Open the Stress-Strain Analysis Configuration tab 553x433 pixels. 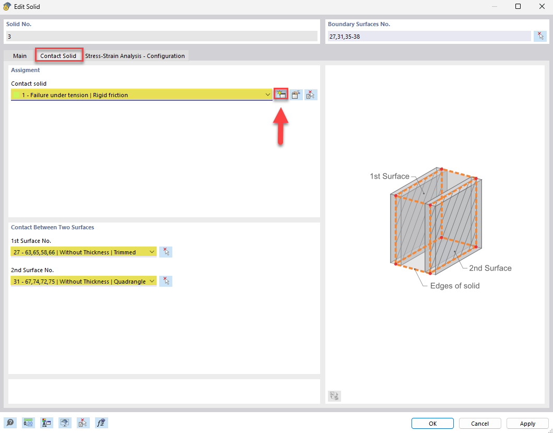point(135,55)
